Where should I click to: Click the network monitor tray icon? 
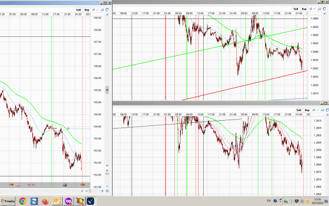(x=297, y=201)
